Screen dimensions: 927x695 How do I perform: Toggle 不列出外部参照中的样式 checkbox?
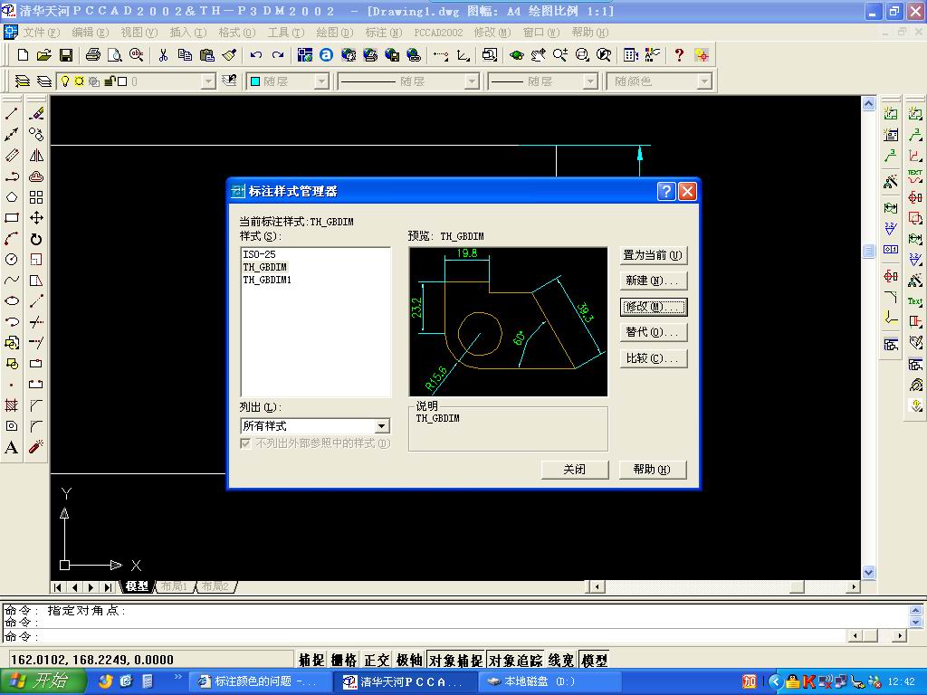(x=245, y=443)
